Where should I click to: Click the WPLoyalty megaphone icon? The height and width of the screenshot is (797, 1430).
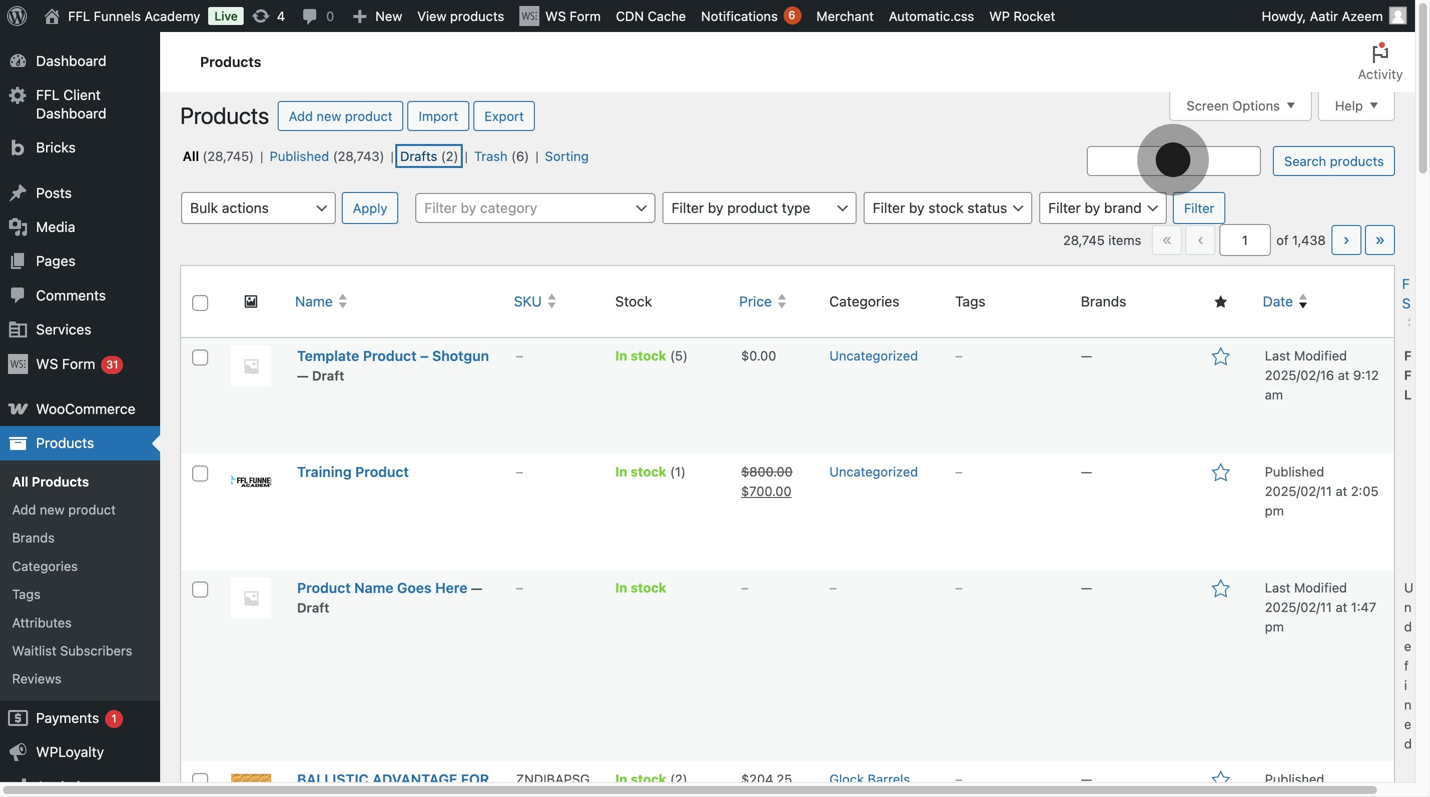(x=18, y=751)
